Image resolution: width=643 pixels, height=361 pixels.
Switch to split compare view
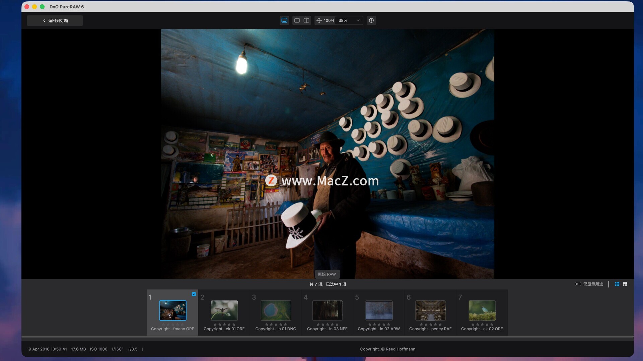point(306,20)
